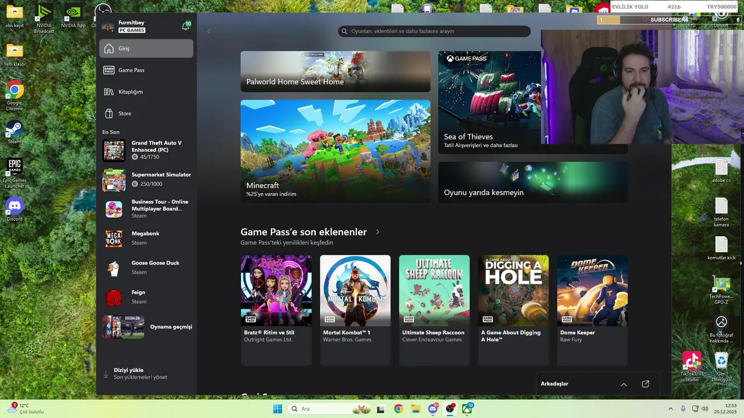Launch Google Chrome from desktop
Viewport: 744px width, 418px height.
(x=15, y=96)
